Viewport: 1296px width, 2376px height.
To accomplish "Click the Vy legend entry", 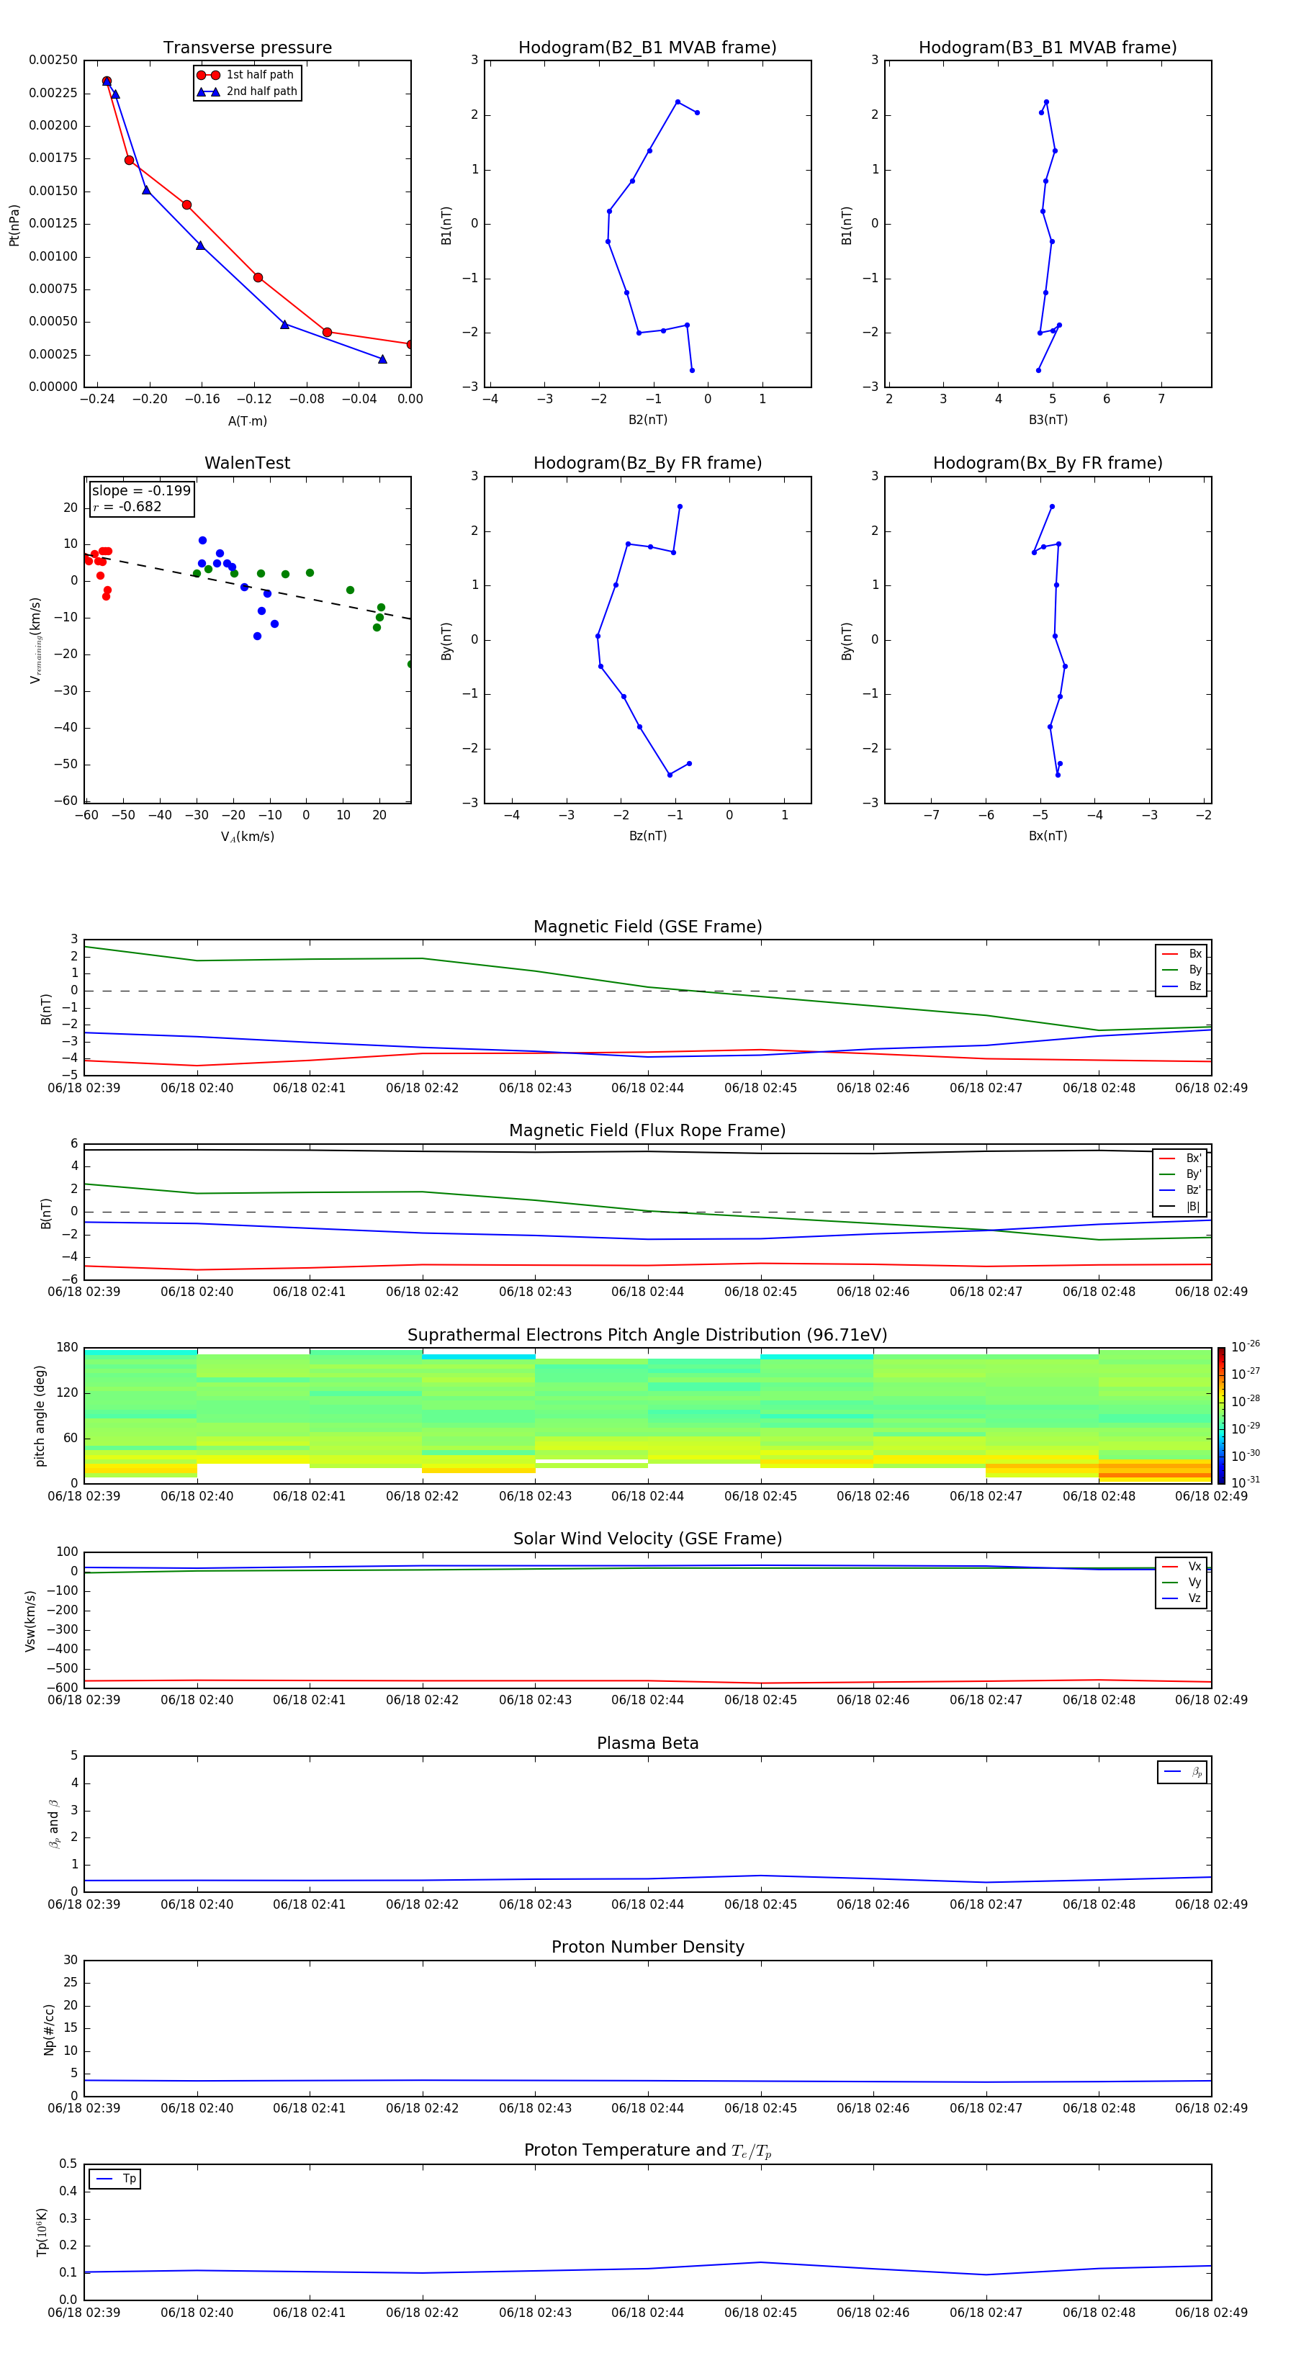I will (x=1182, y=1582).
